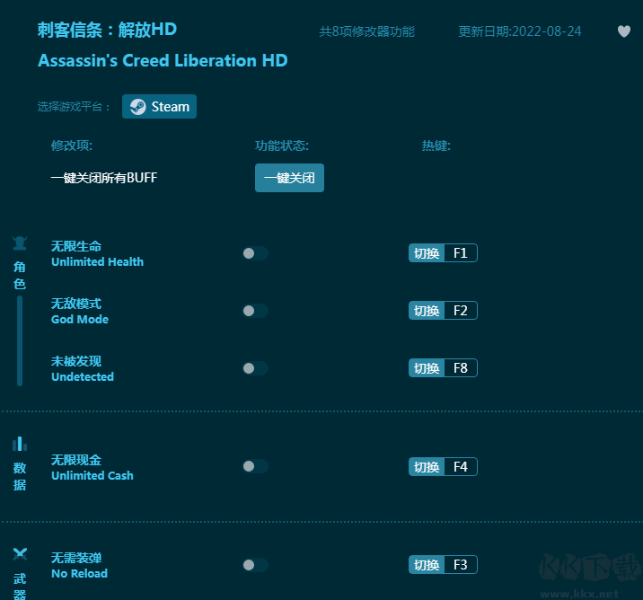
Task: Click the 一键关闭所有BUFF text
Action: (x=104, y=178)
